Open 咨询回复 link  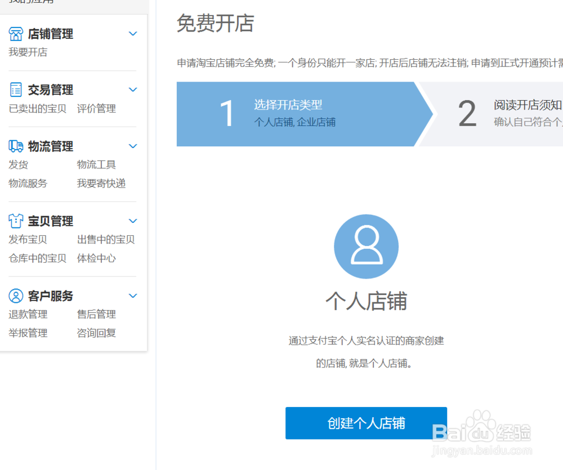96,333
